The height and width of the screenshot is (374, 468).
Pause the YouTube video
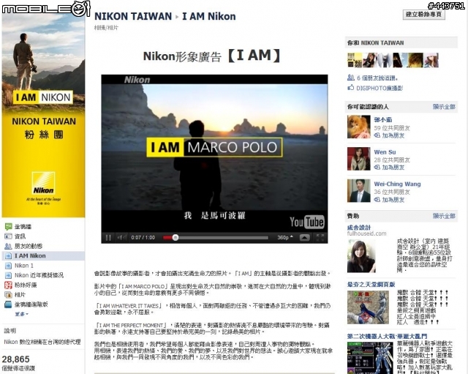point(108,237)
